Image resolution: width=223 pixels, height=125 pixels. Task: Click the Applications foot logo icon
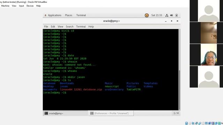[x=45, y=15]
